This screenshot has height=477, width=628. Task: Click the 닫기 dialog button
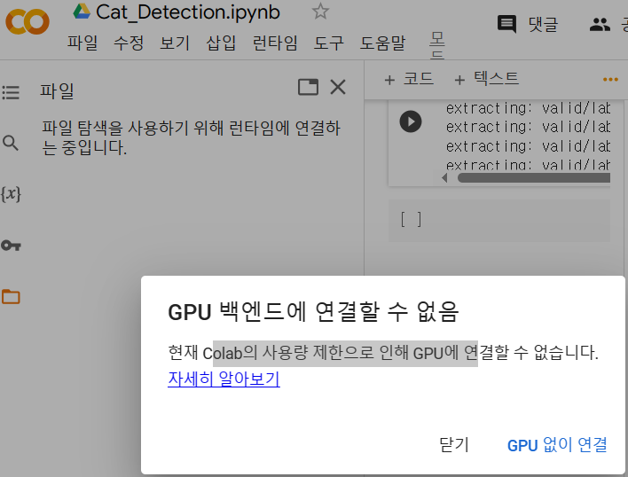[x=454, y=444]
